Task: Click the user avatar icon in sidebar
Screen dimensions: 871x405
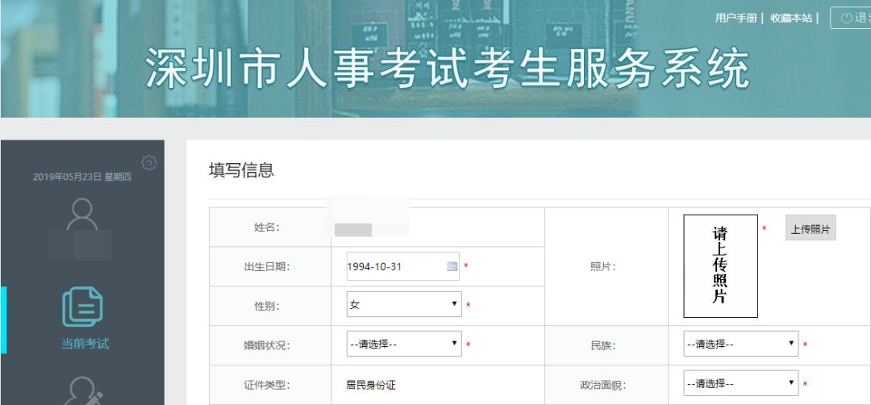Action: pos(82,214)
